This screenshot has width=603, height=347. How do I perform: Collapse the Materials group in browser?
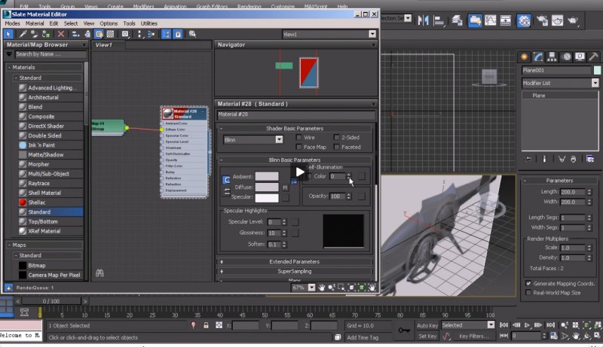[x=9, y=67]
